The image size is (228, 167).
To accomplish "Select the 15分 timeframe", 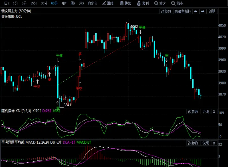I will (34, 3).
